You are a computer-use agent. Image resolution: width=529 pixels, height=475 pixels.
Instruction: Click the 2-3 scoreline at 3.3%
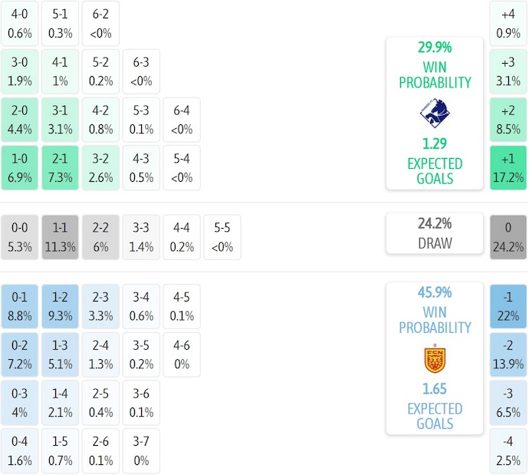[x=100, y=306]
